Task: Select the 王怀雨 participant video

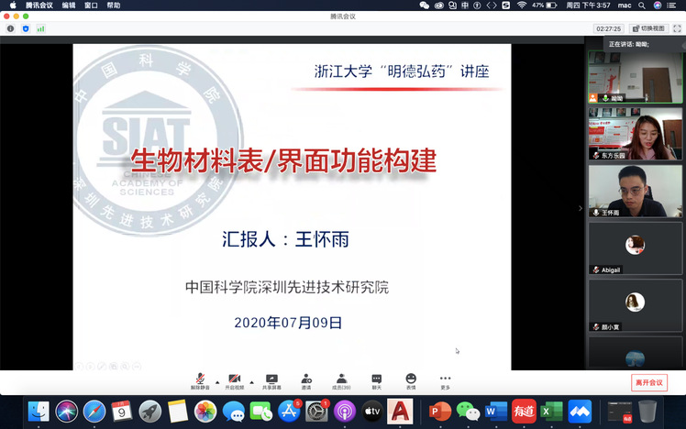Action: 636,191
